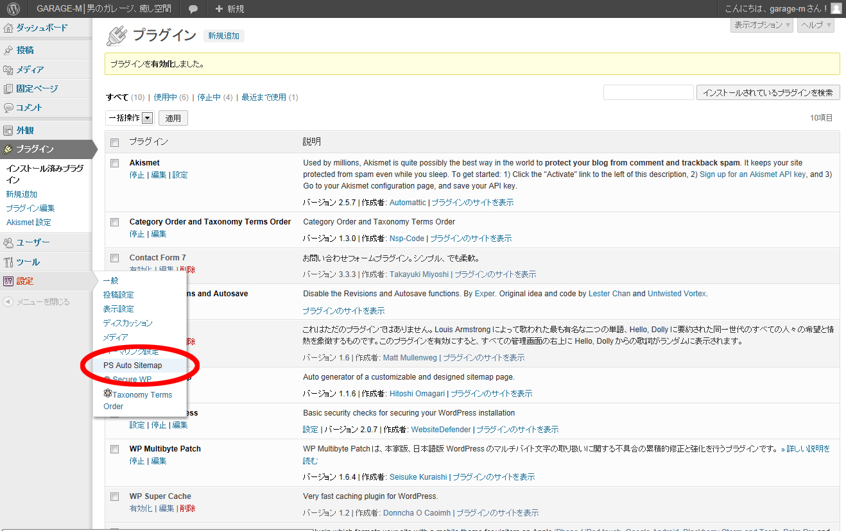Go to Akismet 設定 in the sidebar submenu
The width and height of the screenshot is (846, 531).
click(28, 222)
